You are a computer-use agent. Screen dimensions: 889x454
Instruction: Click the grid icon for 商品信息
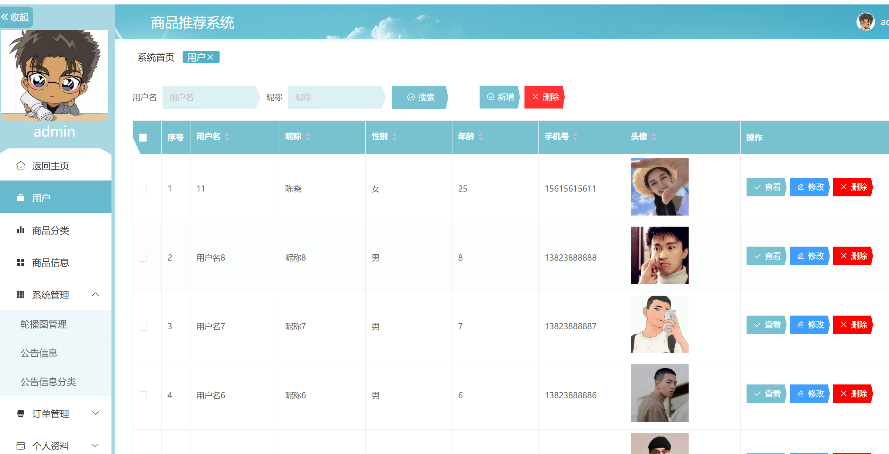click(x=21, y=262)
